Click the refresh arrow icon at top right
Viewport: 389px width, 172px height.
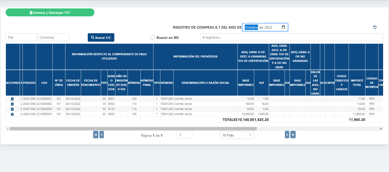(x=375, y=27)
